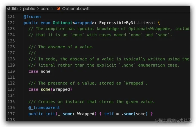Open the stdlib breadcrumb segment

[12, 9]
